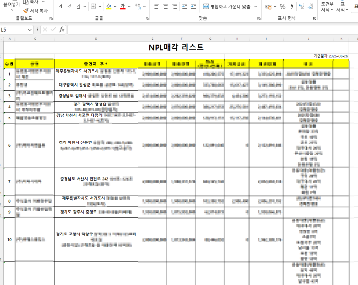Apply comma style
This screenshot has width=358, height=285.
coord(292,7)
